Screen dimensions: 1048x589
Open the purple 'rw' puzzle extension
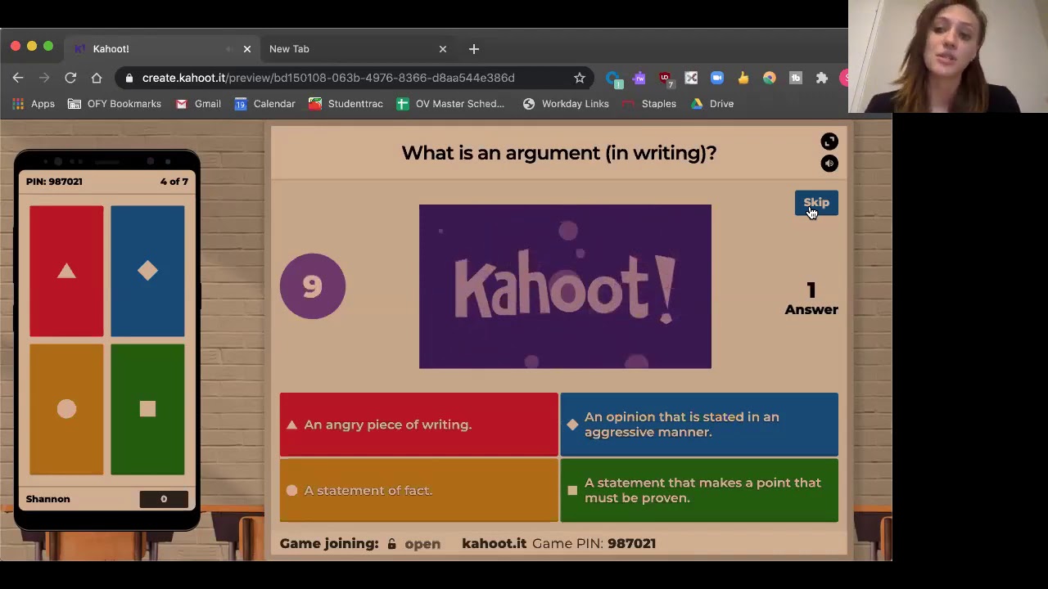(639, 78)
